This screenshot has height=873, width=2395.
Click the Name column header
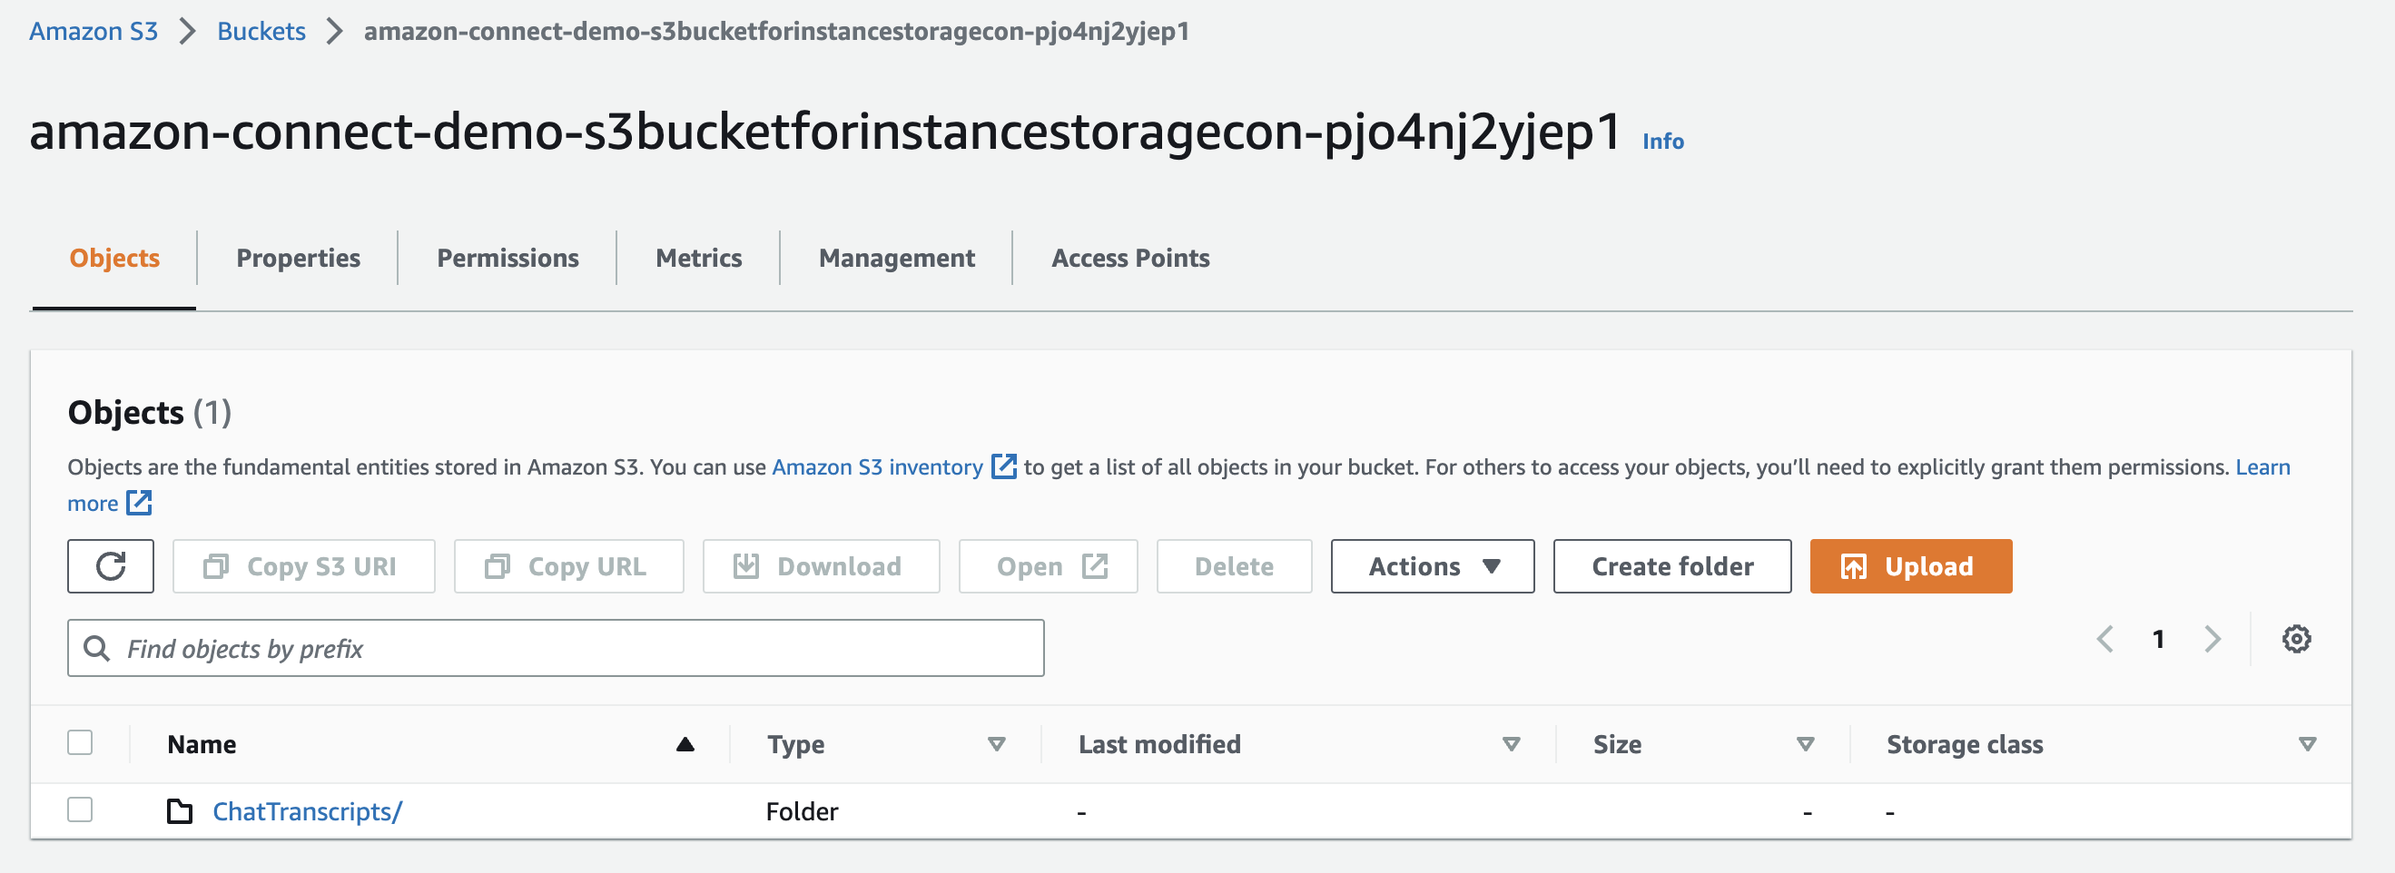(202, 744)
